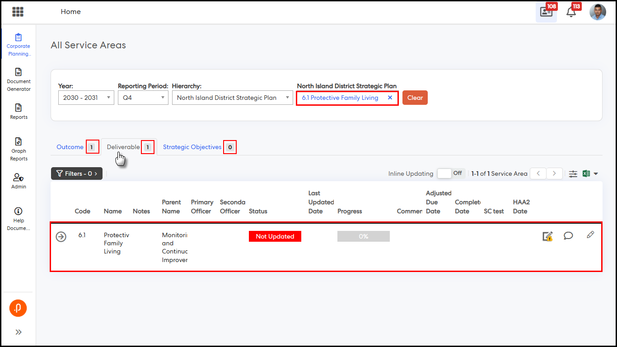Image resolution: width=617 pixels, height=347 pixels.
Task: Switch to the Strategic Objectives tab
Action: point(192,147)
